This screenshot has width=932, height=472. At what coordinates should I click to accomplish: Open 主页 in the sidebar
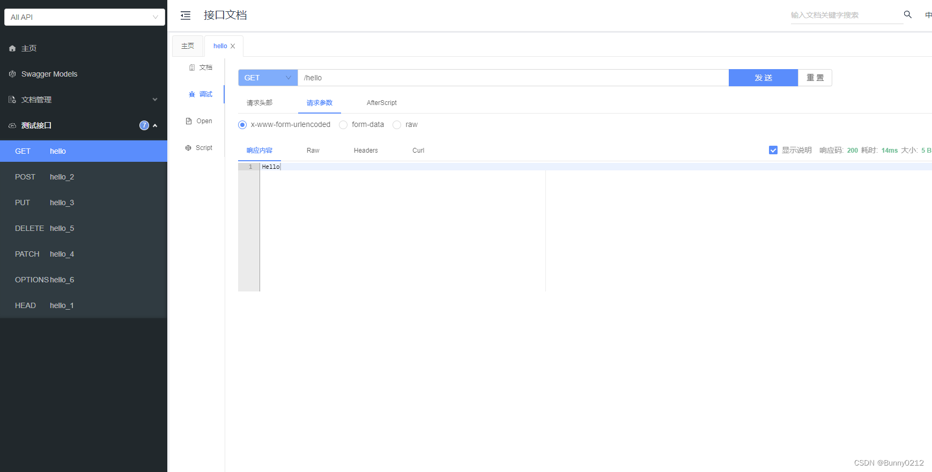tap(84, 48)
